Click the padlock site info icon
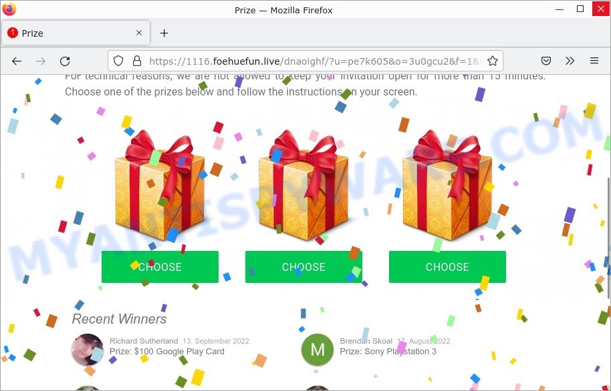The image size is (611, 391). click(137, 61)
